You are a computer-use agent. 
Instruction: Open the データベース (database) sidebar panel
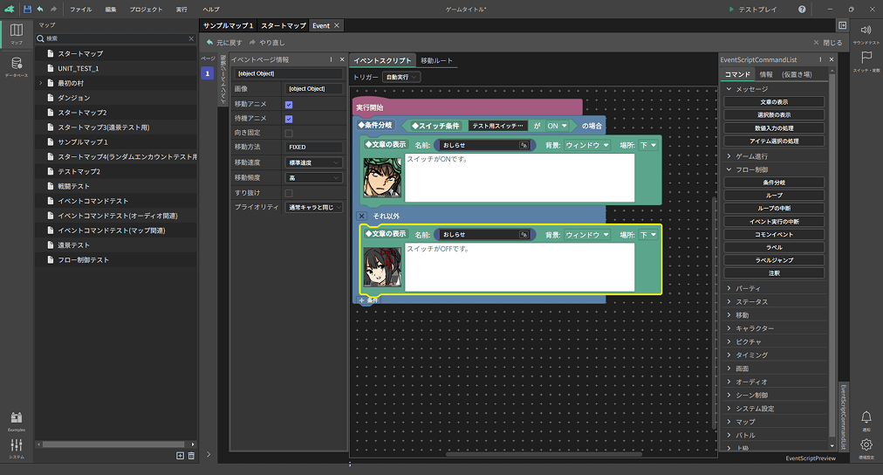(x=16, y=66)
